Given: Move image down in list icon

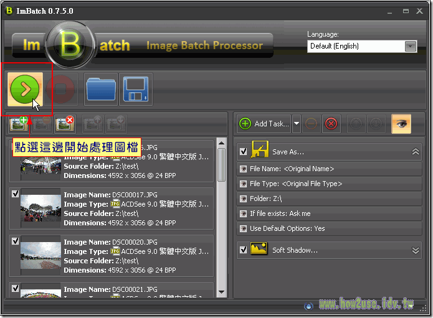Looking at the screenshot, I should point(116,124).
